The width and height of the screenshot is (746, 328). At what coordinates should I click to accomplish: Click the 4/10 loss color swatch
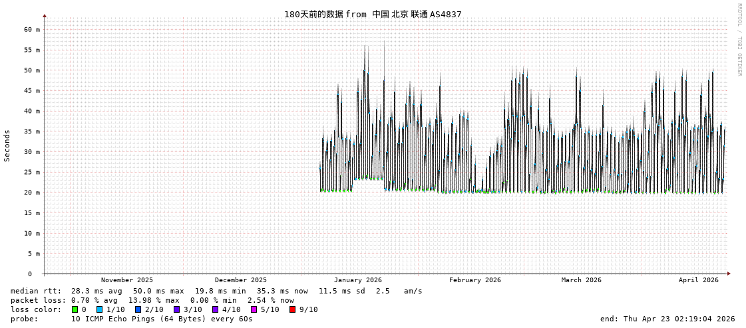point(216,309)
